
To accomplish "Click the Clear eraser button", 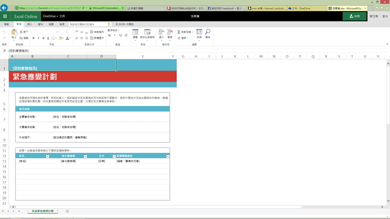I will pyautogui.click(x=182, y=38).
